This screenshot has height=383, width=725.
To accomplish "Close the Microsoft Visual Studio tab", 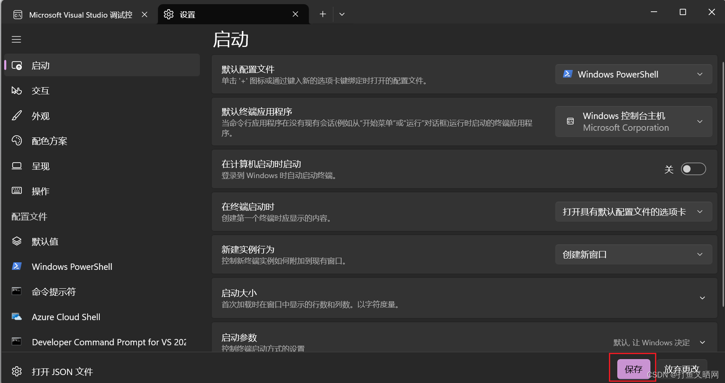I will [x=145, y=15].
